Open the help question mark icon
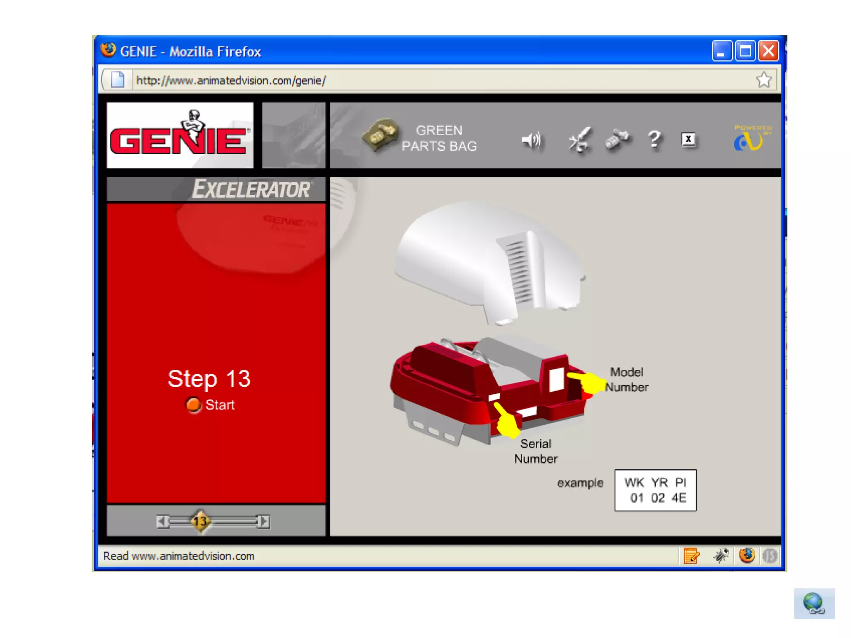Image resolution: width=851 pixels, height=638 pixels. point(654,139)
